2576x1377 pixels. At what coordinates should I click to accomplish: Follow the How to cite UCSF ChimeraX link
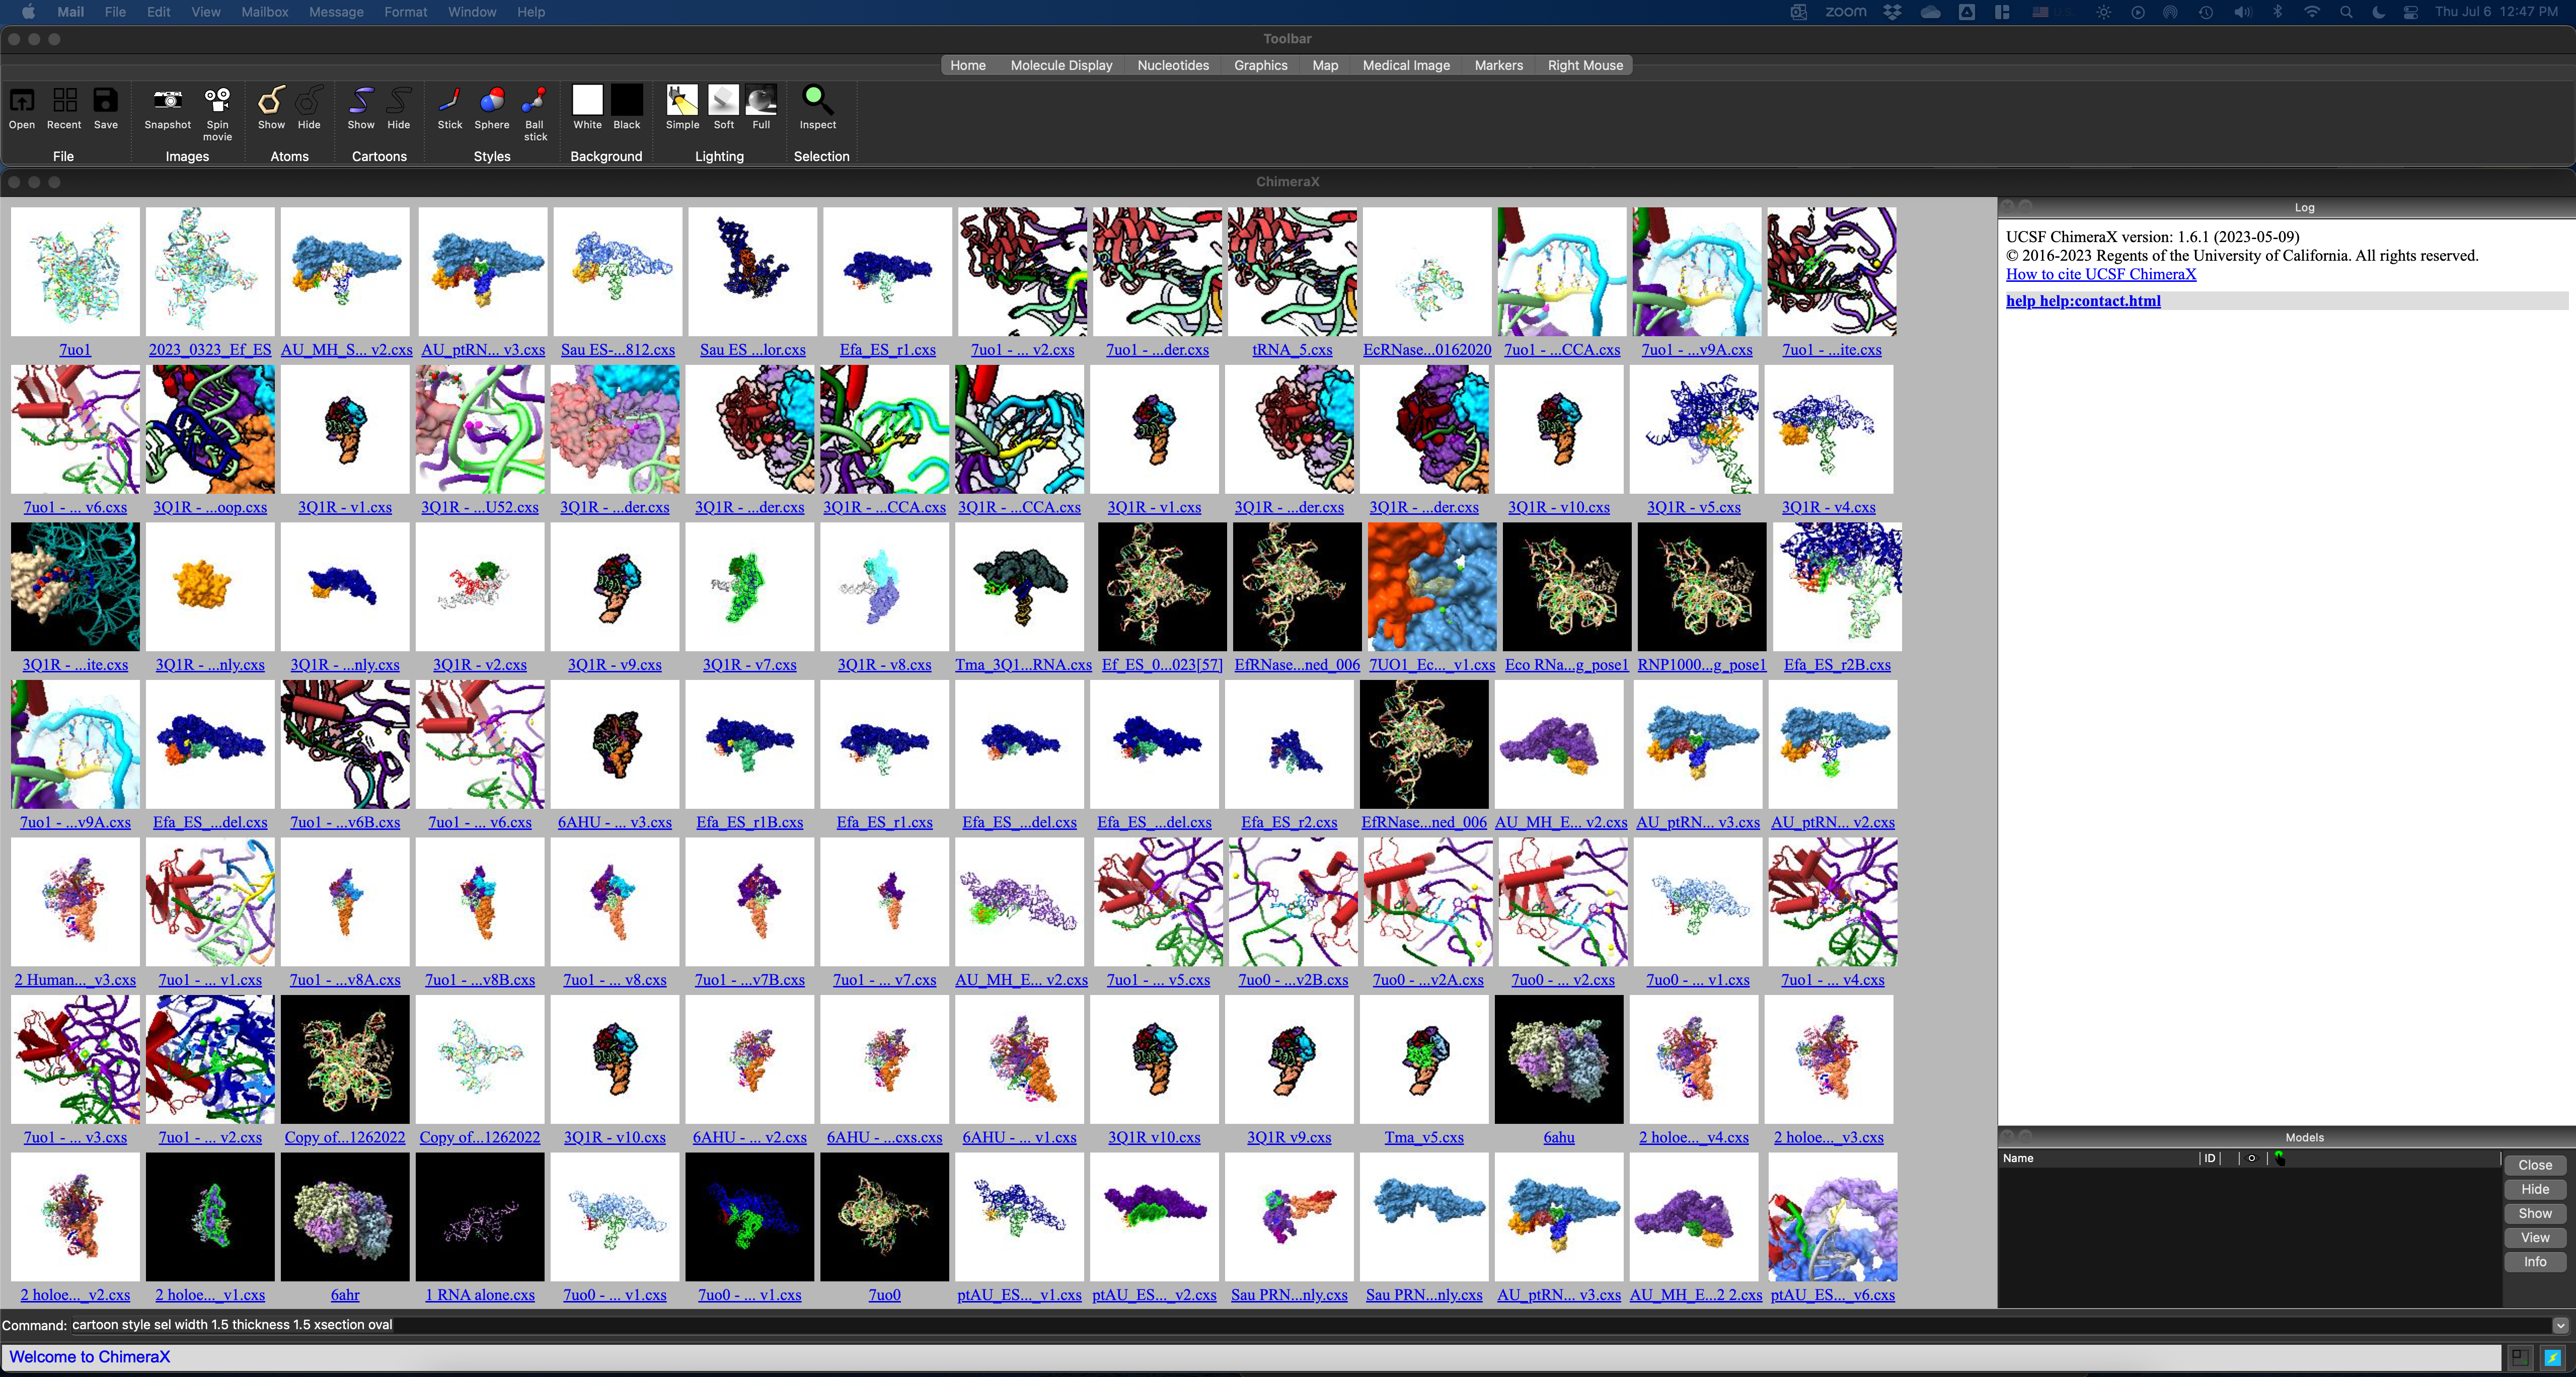point(2101,274)
